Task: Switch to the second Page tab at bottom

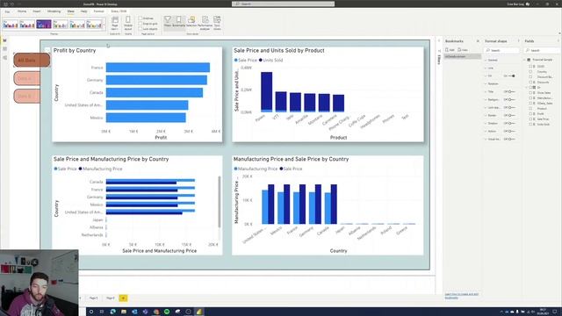Action: [x=111, y=298]
